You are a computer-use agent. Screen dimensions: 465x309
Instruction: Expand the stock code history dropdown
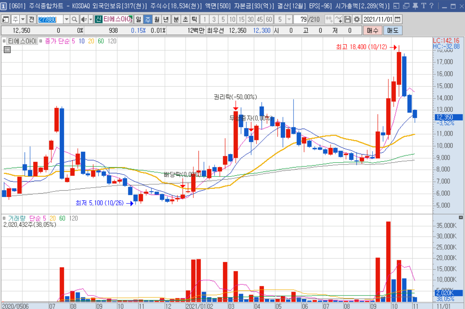66,19
